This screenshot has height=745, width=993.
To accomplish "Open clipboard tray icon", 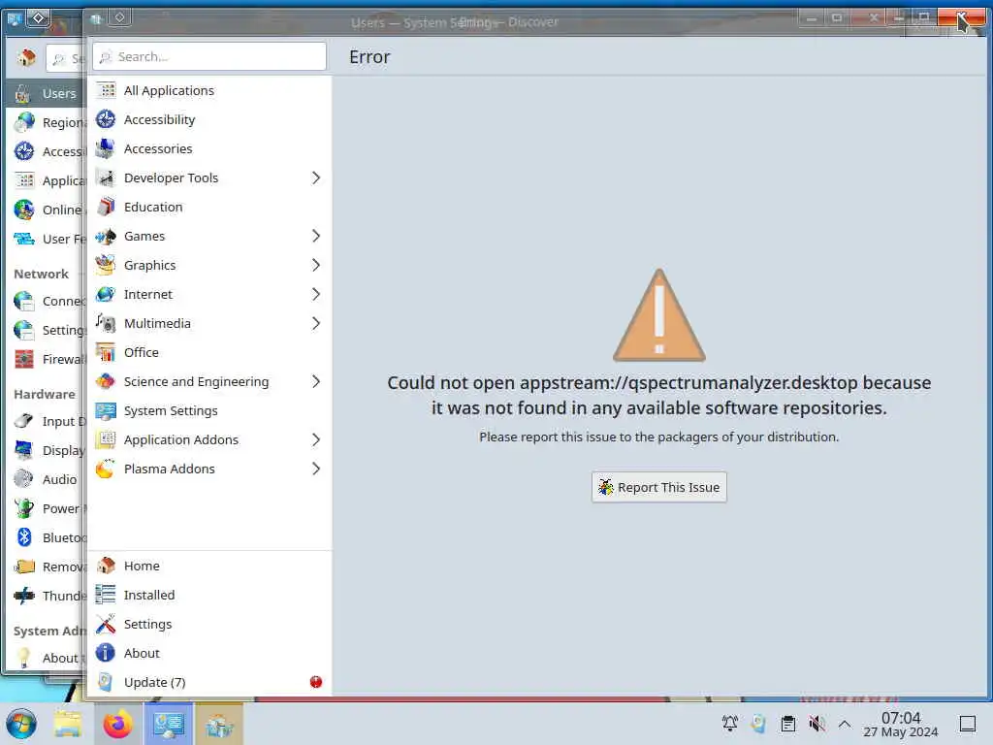I will (787, 724).
